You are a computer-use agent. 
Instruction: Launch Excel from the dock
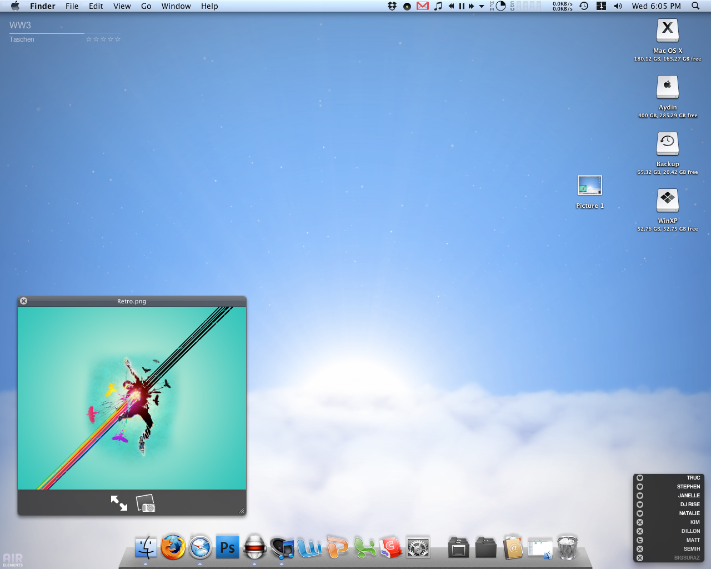pyautogui.click(x=364, y=547)
